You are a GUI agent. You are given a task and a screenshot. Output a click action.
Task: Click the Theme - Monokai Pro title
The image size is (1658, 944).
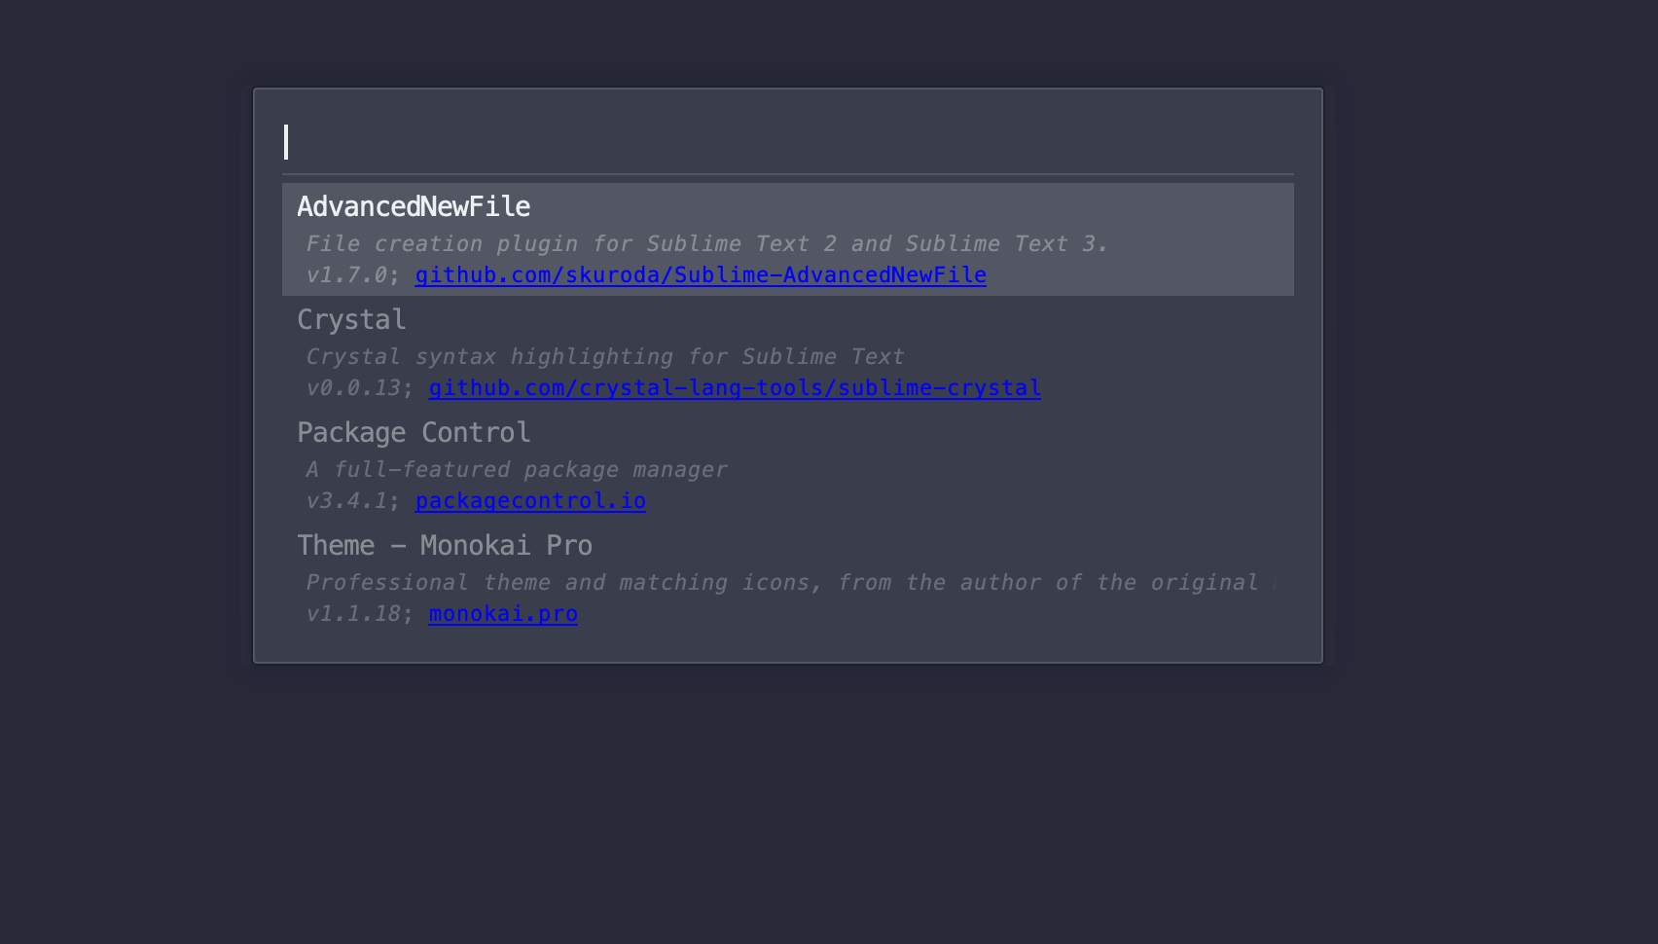tap(445, 545)
